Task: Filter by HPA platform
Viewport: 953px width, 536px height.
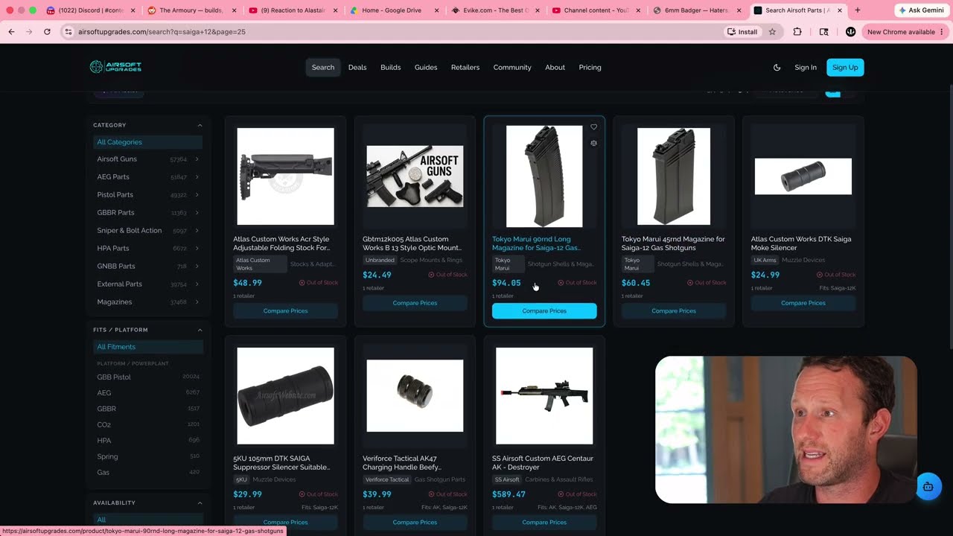Action: tap(147, 441)
